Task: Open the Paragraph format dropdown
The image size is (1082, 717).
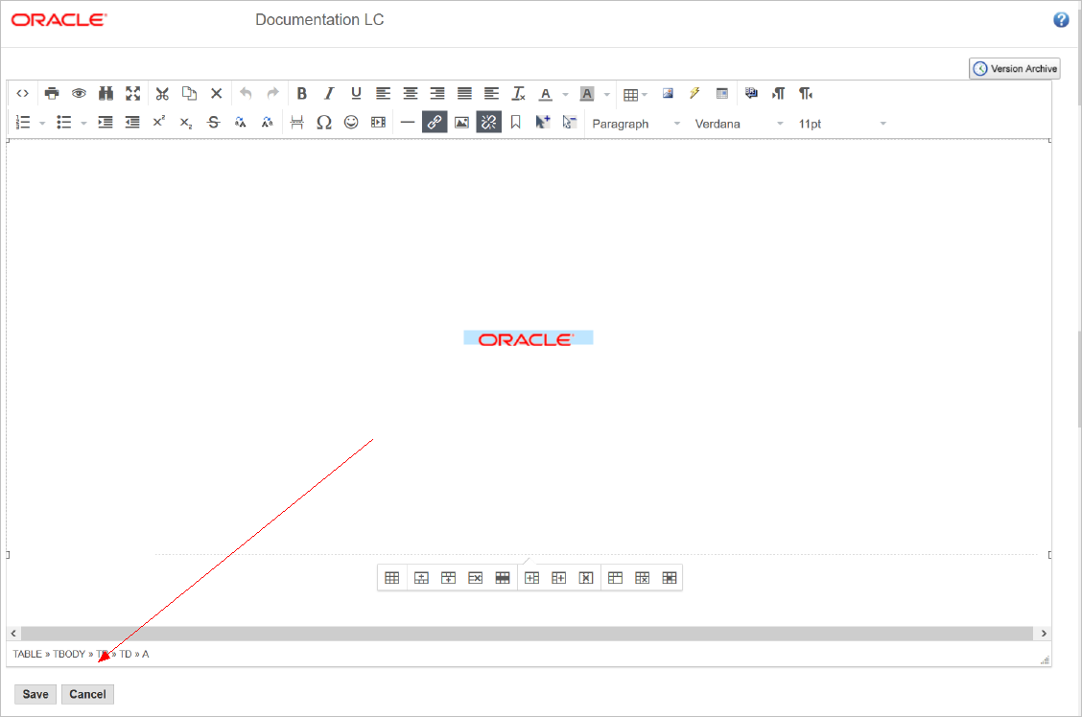Action: click(636, 124)
